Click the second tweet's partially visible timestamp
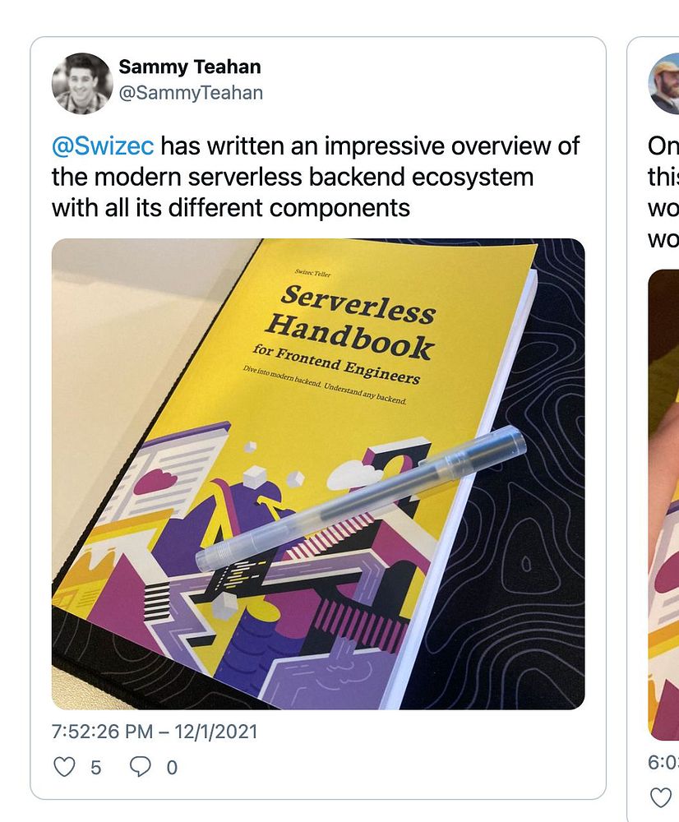This screenshot has width=679, height=822. (x=663, y=762)
